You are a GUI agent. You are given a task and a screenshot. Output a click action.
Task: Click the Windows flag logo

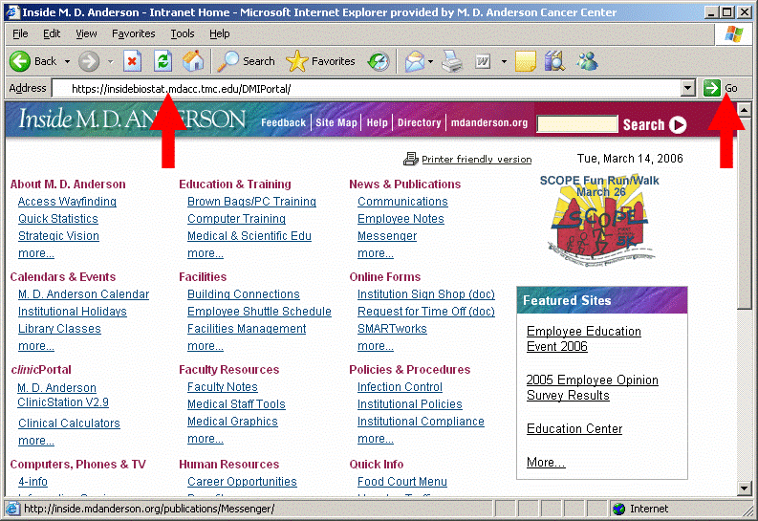tap(734, 33)
